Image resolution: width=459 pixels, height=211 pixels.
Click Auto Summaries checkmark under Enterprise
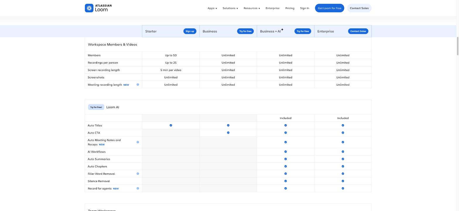pyautogui.click(x=343, y=159)
